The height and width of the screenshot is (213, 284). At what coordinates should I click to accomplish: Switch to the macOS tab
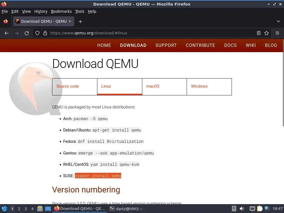[164, 87]
